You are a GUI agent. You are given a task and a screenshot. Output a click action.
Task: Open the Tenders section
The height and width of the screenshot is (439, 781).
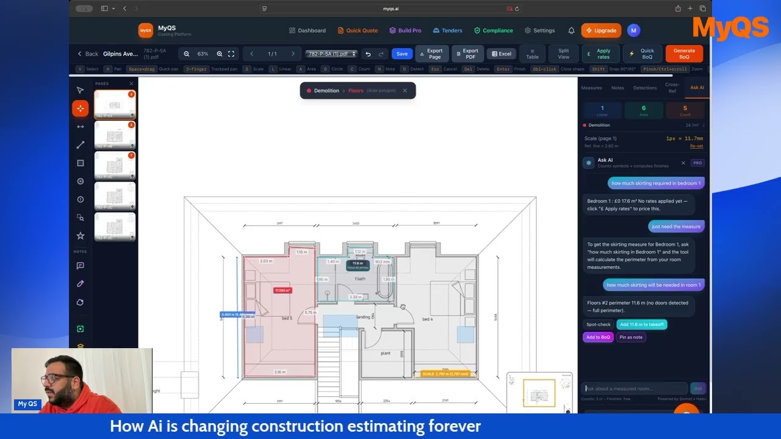click(x=448, y=30)
